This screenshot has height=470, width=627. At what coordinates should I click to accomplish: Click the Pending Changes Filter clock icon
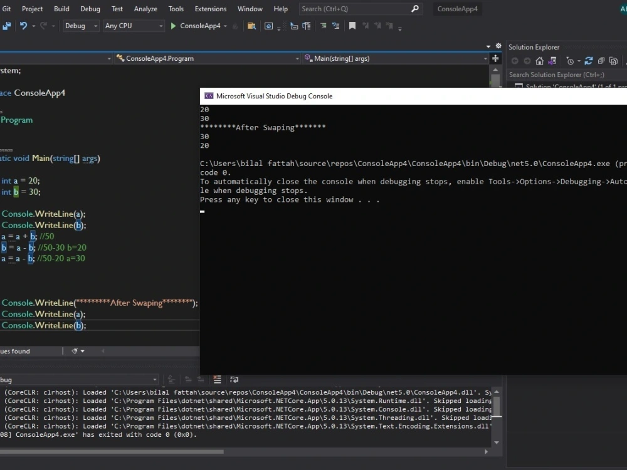(570, 61)
